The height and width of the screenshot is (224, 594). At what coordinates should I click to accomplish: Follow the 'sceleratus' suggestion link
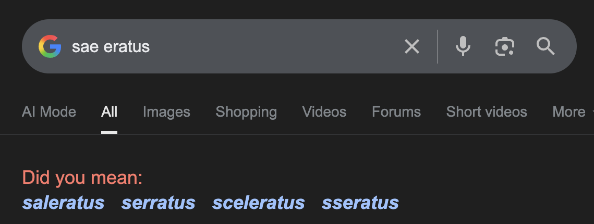coord(259,203)
